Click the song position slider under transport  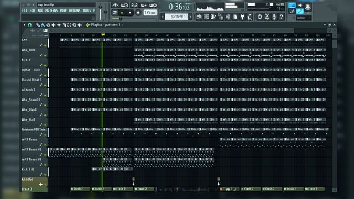pyautogui.click(x=134, y=19)
